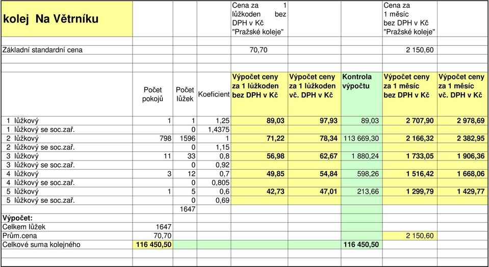
Task: Select the room count cell 798
Action: (153, 138)
